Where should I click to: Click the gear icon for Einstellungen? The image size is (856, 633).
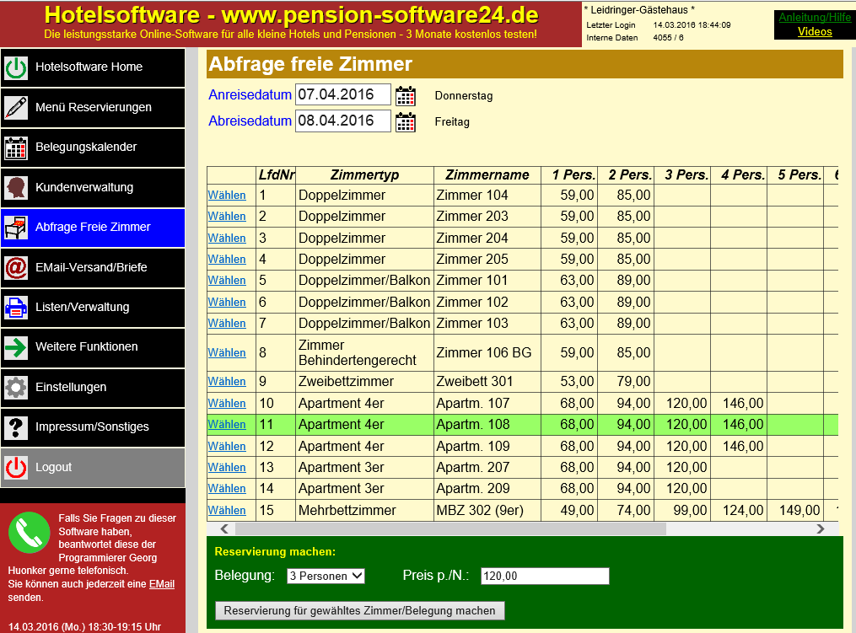click(x=16, y=388)
